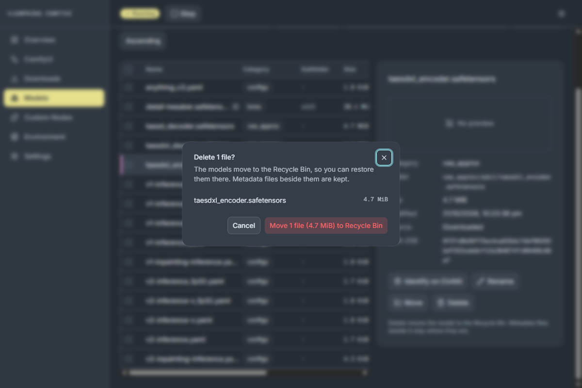
Task: Click the 4.7 MiB size value in the dialog
Action: click(x=375, y=200)
